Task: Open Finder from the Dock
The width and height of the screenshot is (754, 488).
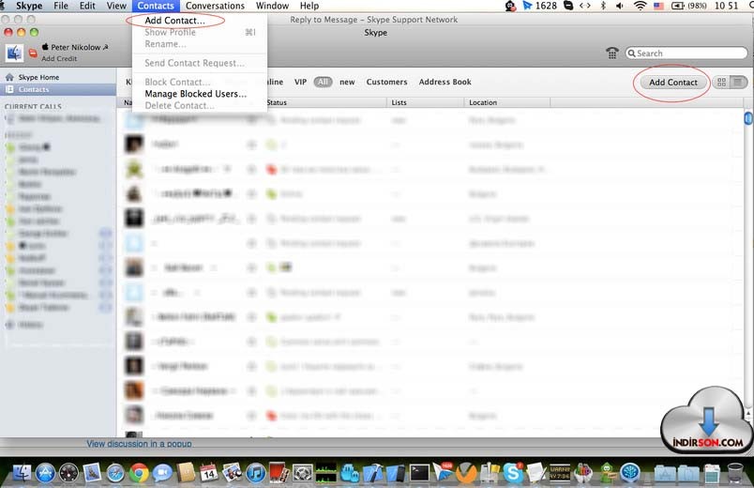Action: coord(22,473)
